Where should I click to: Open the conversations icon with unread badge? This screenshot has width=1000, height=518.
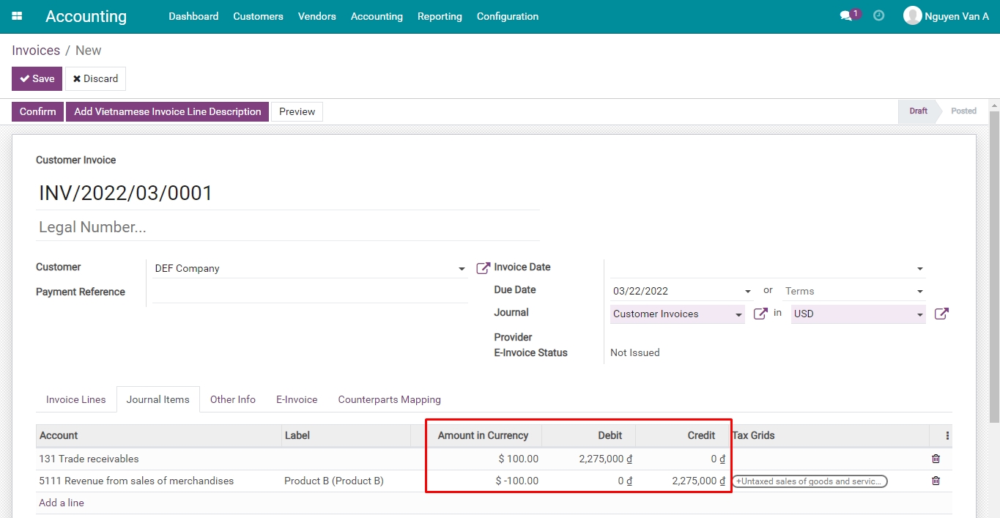click(x=848, y=14)
